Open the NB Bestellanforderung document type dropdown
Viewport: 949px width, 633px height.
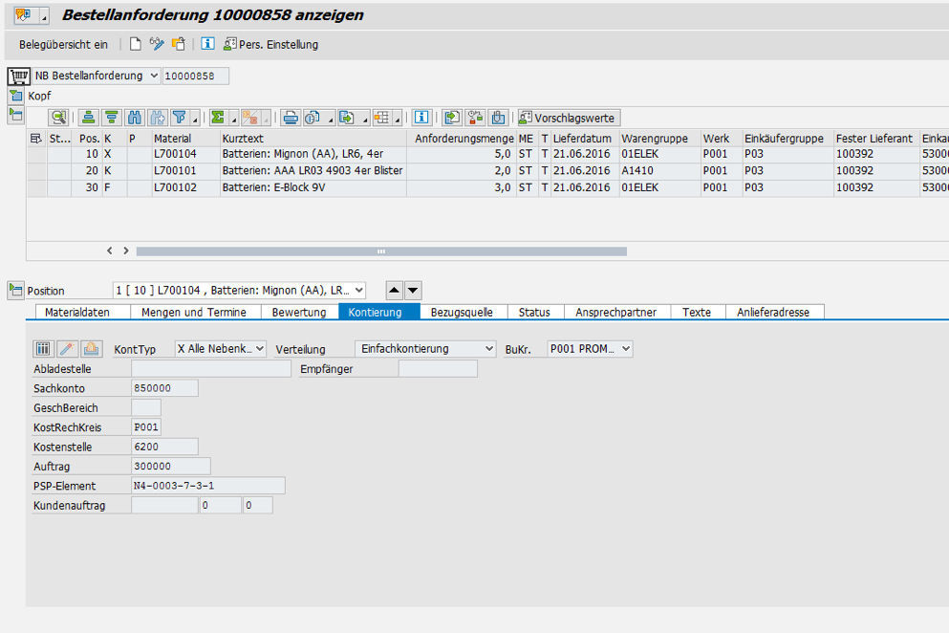(154, 76)
